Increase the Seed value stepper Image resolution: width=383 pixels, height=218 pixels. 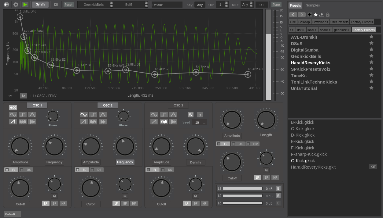[x=204, y=121]
